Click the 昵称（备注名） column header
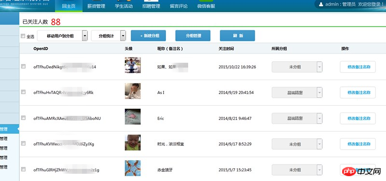The height and width of the screenshot is (181, 386). (x=170, y=49)
